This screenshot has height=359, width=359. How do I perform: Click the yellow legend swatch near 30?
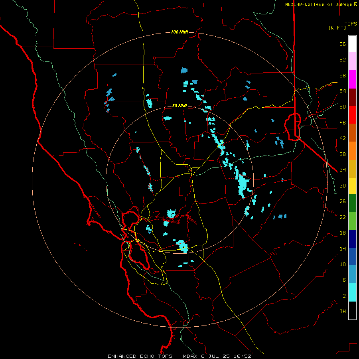[352, 186]
